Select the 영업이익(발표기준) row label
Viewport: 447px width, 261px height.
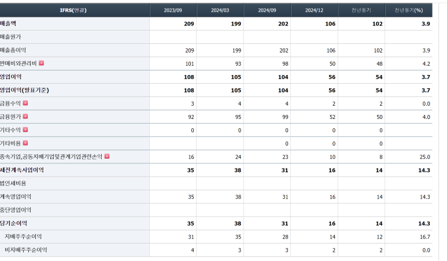pos(24,90)
